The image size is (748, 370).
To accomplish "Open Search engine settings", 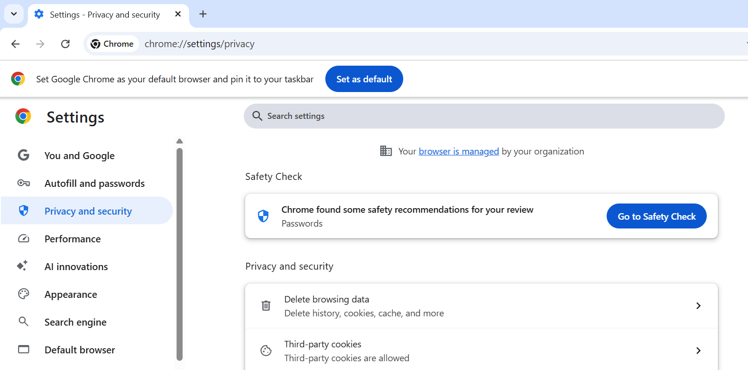I will tap(87, 322).
